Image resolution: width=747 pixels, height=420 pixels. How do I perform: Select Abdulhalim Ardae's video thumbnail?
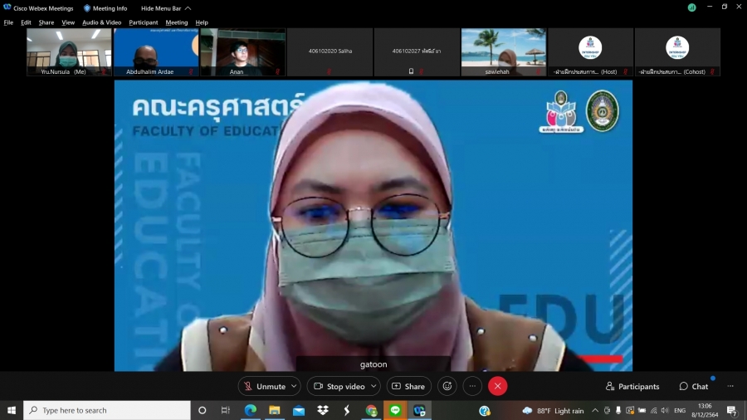pos(156,51)
